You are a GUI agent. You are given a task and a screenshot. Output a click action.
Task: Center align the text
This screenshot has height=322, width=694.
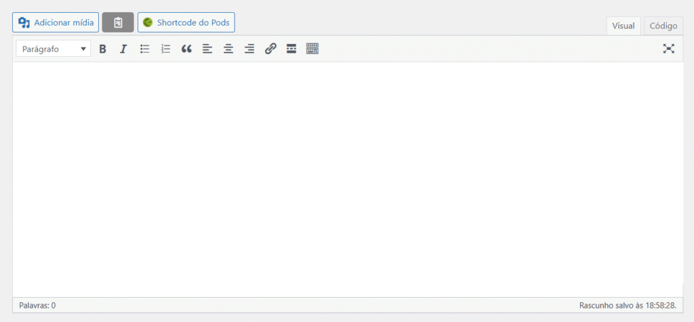point(228,49)
